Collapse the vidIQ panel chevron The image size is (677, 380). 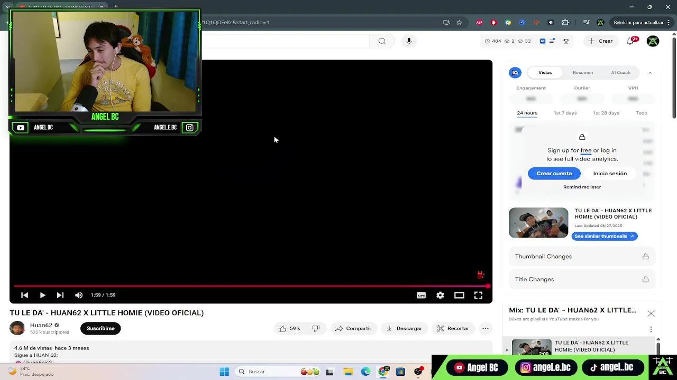click(x=650, y=73)
